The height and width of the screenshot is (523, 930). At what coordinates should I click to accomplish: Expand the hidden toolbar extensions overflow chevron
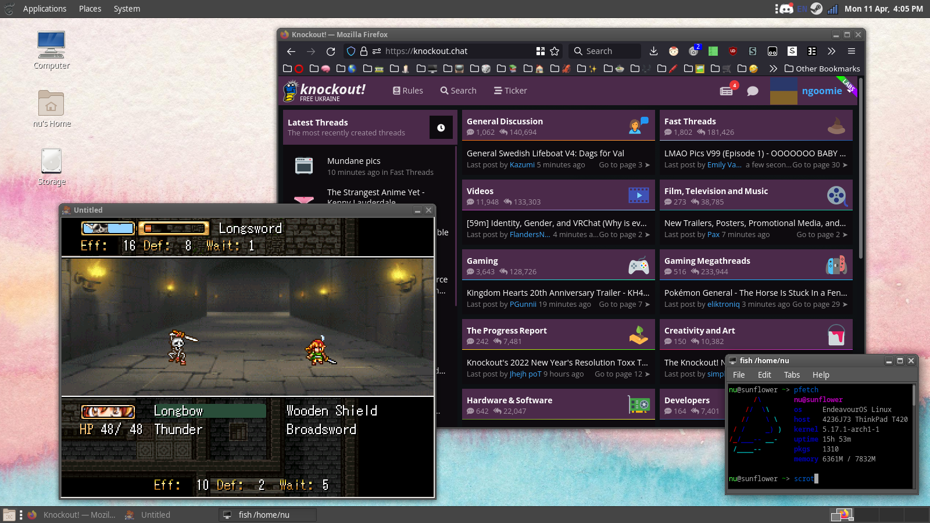831,51
